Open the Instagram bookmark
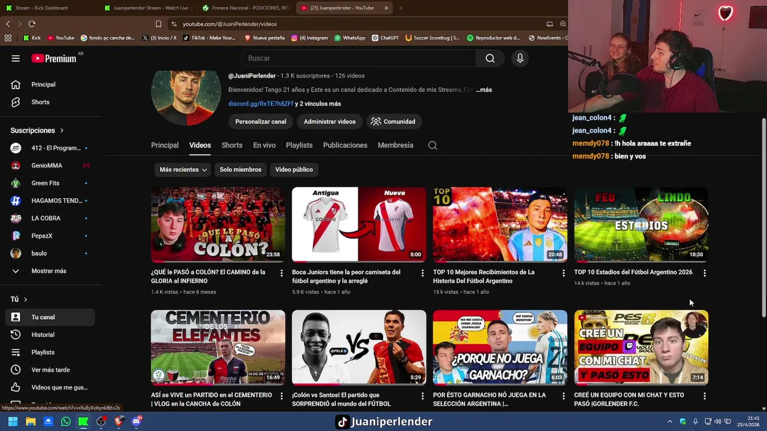Image resolution: width=767 pixels, height=431 pixels. [x=309, y=38]
